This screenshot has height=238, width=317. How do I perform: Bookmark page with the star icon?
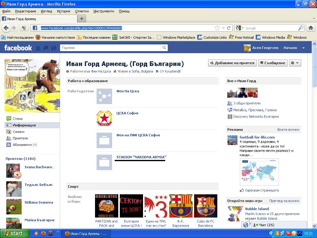coord(217,28)
